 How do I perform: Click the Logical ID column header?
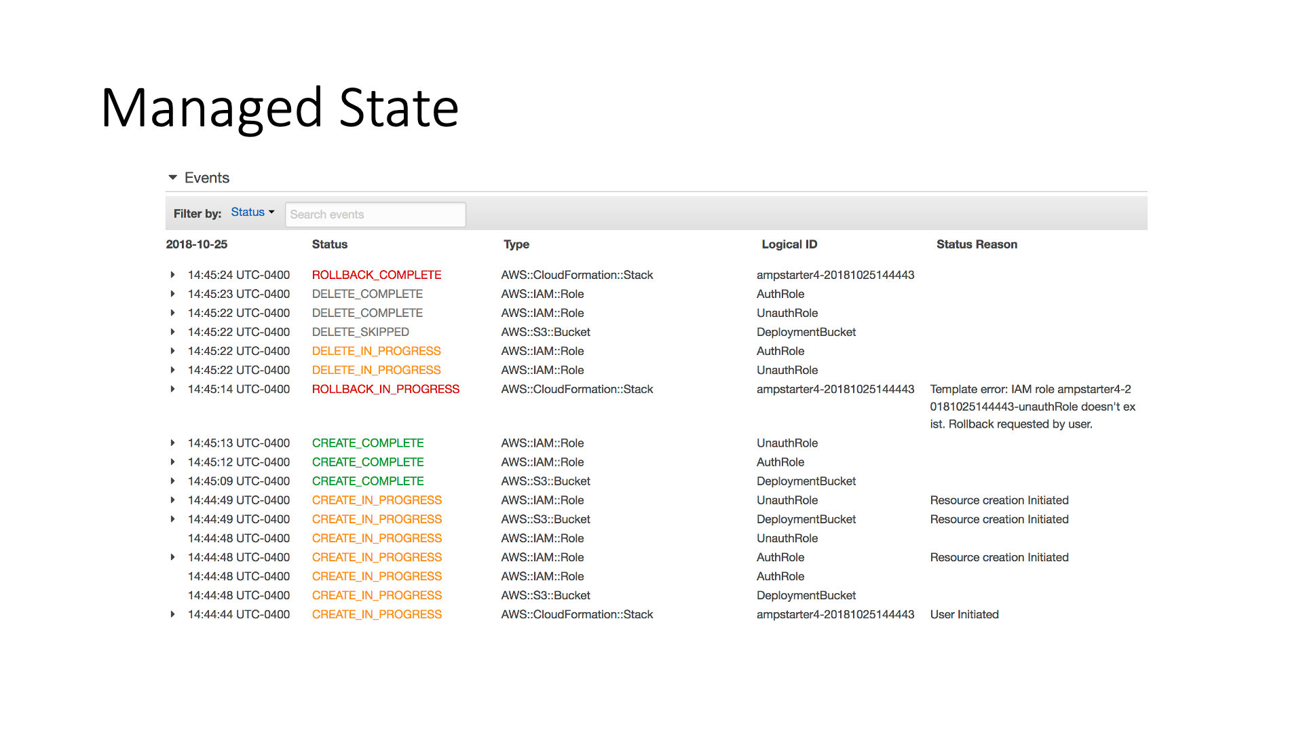point(789,244)
